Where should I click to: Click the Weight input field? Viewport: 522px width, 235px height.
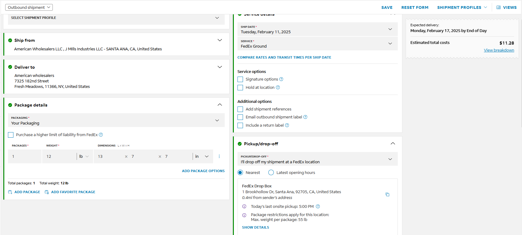59,156
